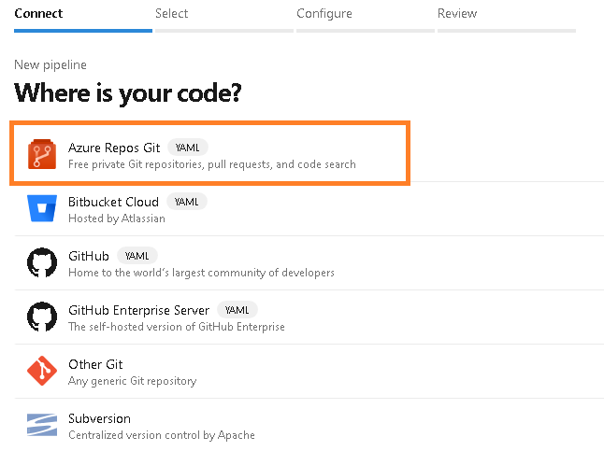This screenshot has width=604, height=451.
Task: Click the Azure Repos Git icon
Action: coord(42,155)
